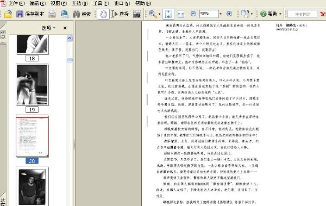326x206 pixels.
Task: Click the 搜索 binoculars search button
Action: click(82, 14)
